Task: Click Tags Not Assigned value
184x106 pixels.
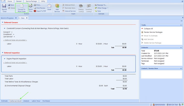Action: pyautogui.click(x=159, y=64)
